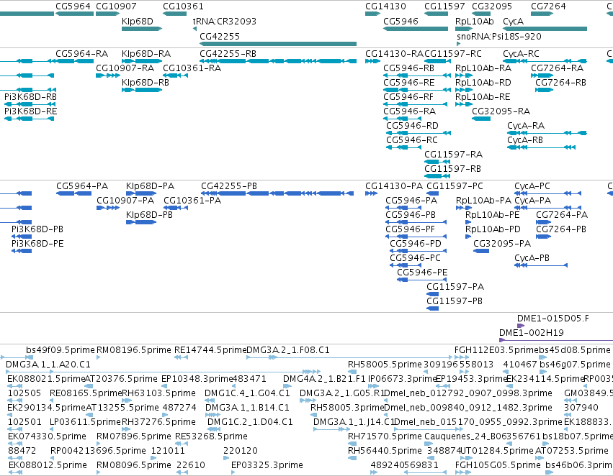Click the RH71570.5prime EST label
613x476 pixels.
coord(385,436)
